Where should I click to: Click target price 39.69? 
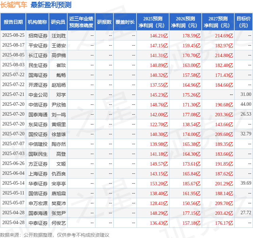click(x=246, y=183)
